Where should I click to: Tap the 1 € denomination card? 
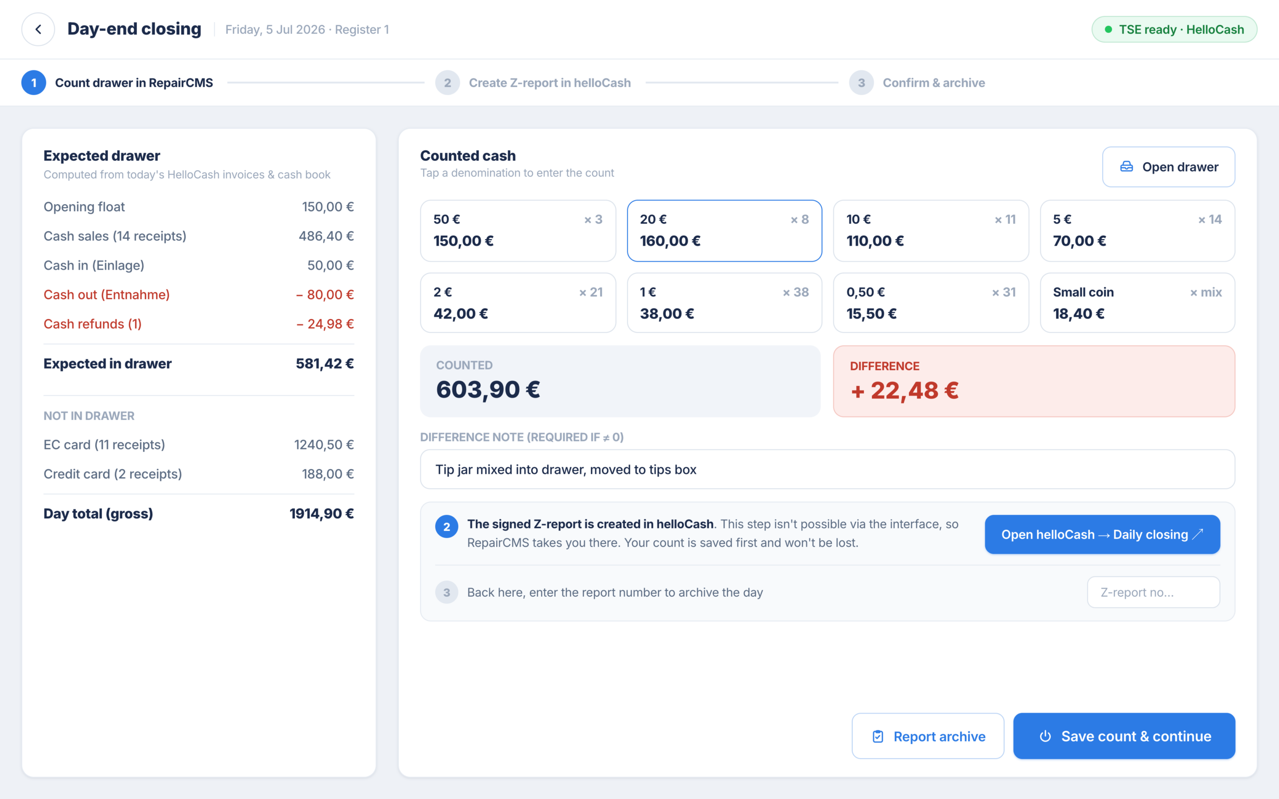tap(724, 303)
